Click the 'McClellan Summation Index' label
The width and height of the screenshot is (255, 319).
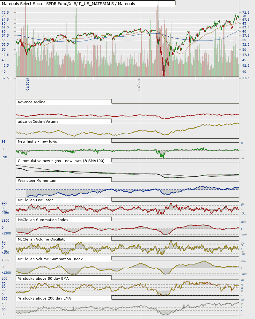(43, 220)
